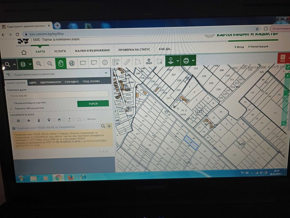Open the search tool magnifier icon
The image size is (290, 218).
(7, 64)
